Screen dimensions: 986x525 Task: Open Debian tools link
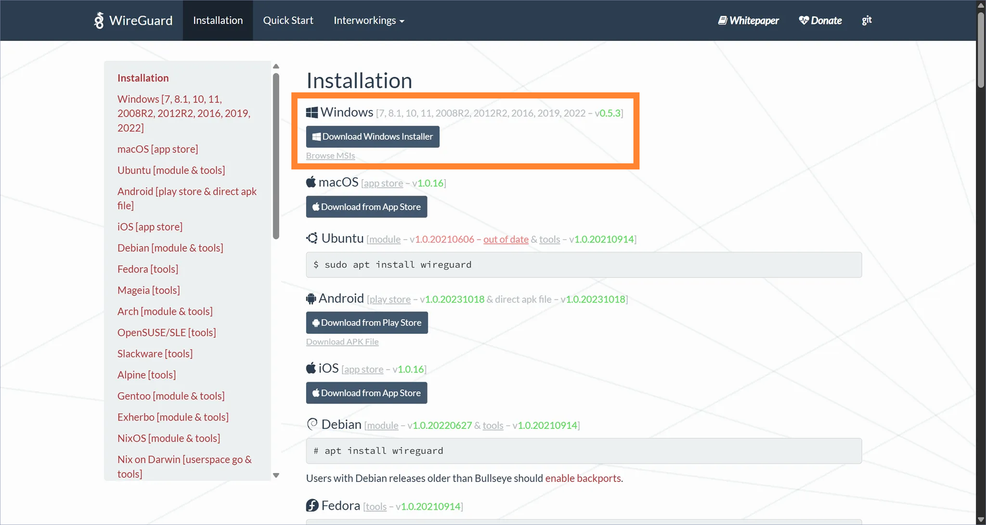493,425
